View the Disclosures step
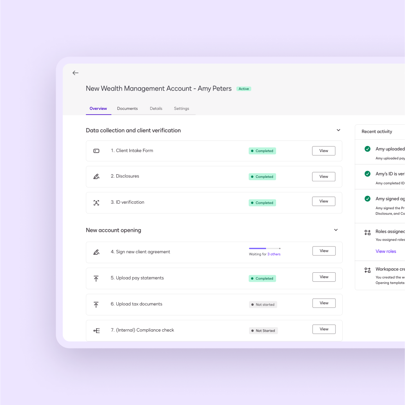The width and height of the screenshot is (405, 405). (323, 177)
